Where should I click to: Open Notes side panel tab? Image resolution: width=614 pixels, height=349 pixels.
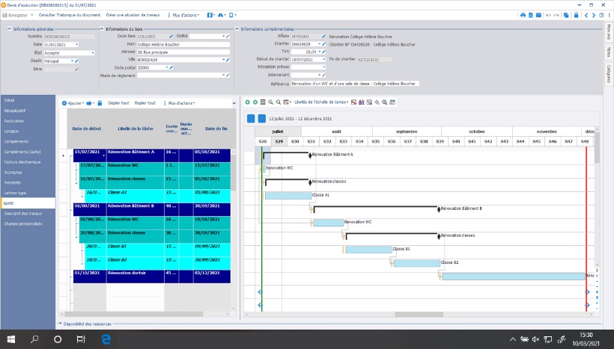(x=609, y=52)
